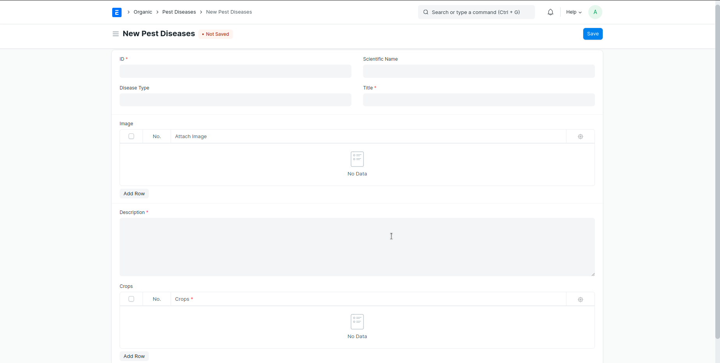Screen dimensions: 720x363
Task: Click the Description textarea resize handle
Action: click(593, 274)
